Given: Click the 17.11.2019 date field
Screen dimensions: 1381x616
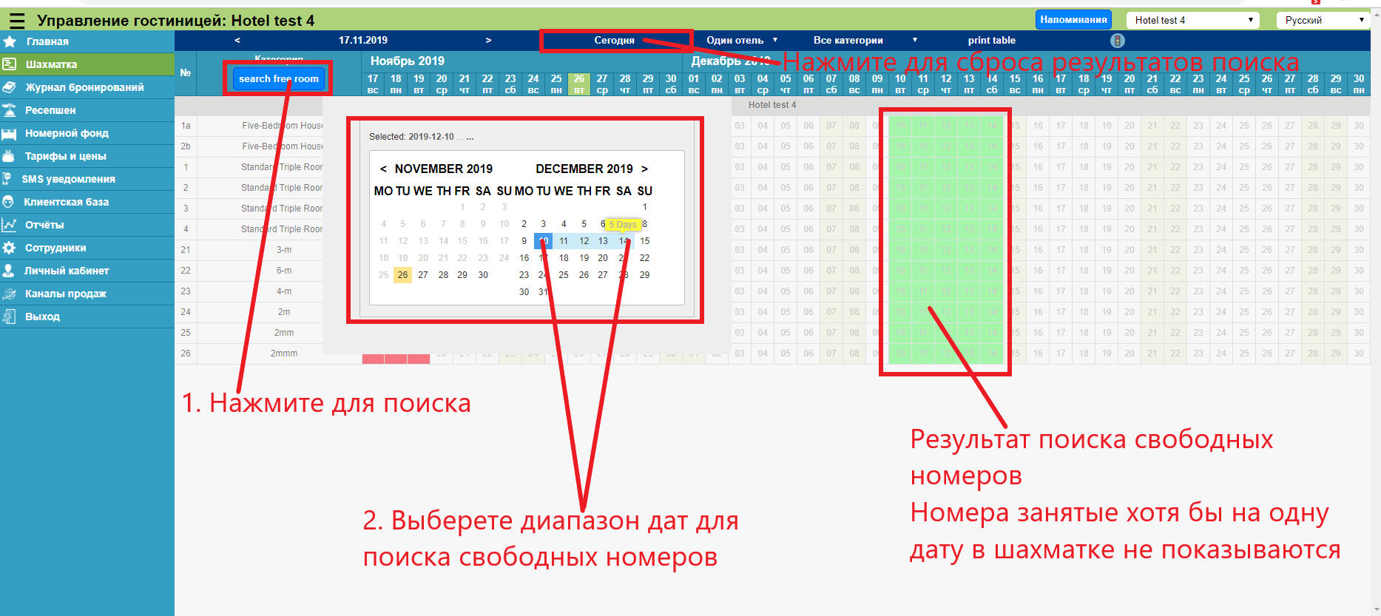Looking at the screenshot, I should click(363, 40).
